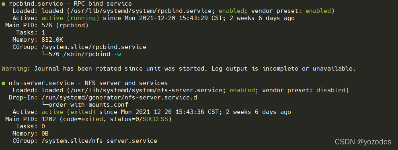The width and height of the screenshot is (398, 150).
Task: Click the order-with-mounts.conf filename
Action: point(88,105)
